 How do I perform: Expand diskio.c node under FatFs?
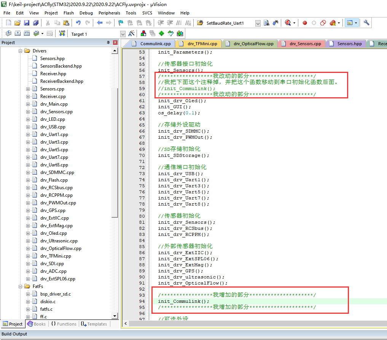[28, 302]
